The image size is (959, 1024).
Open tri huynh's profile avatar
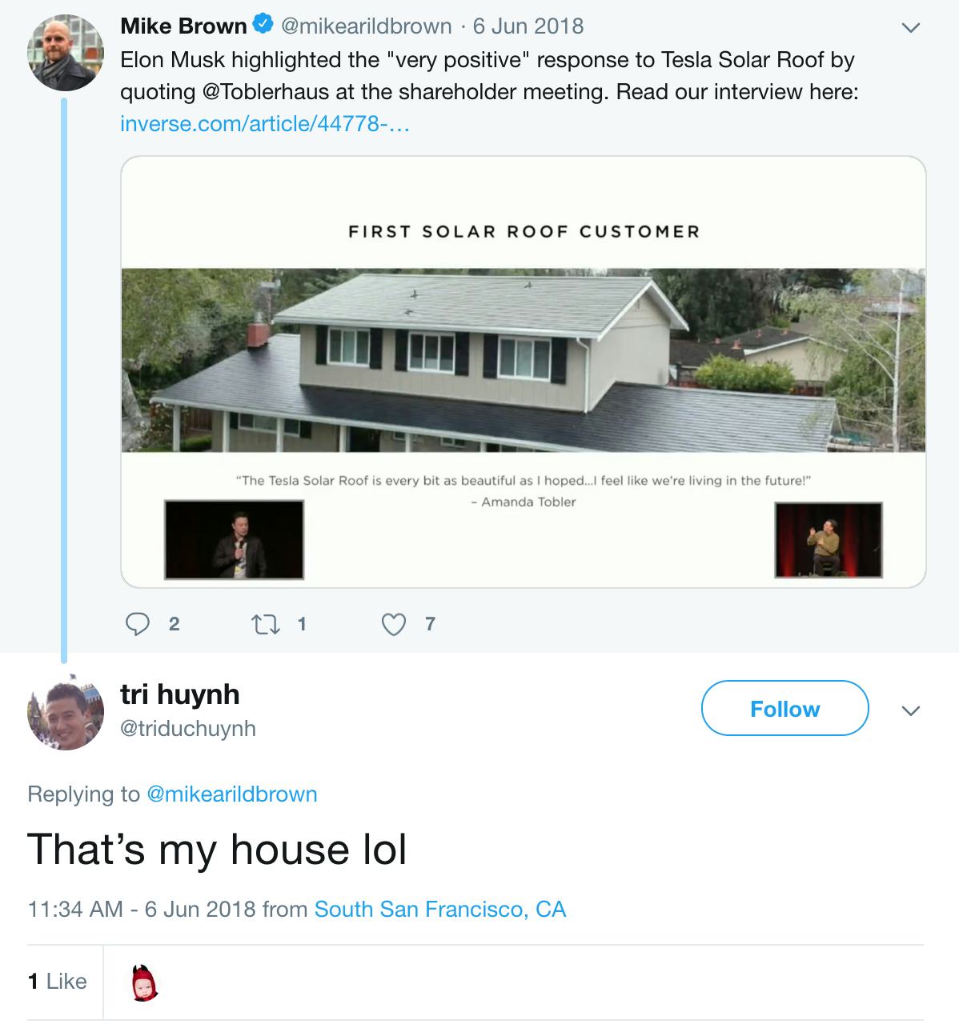click(x=66, y=711)
